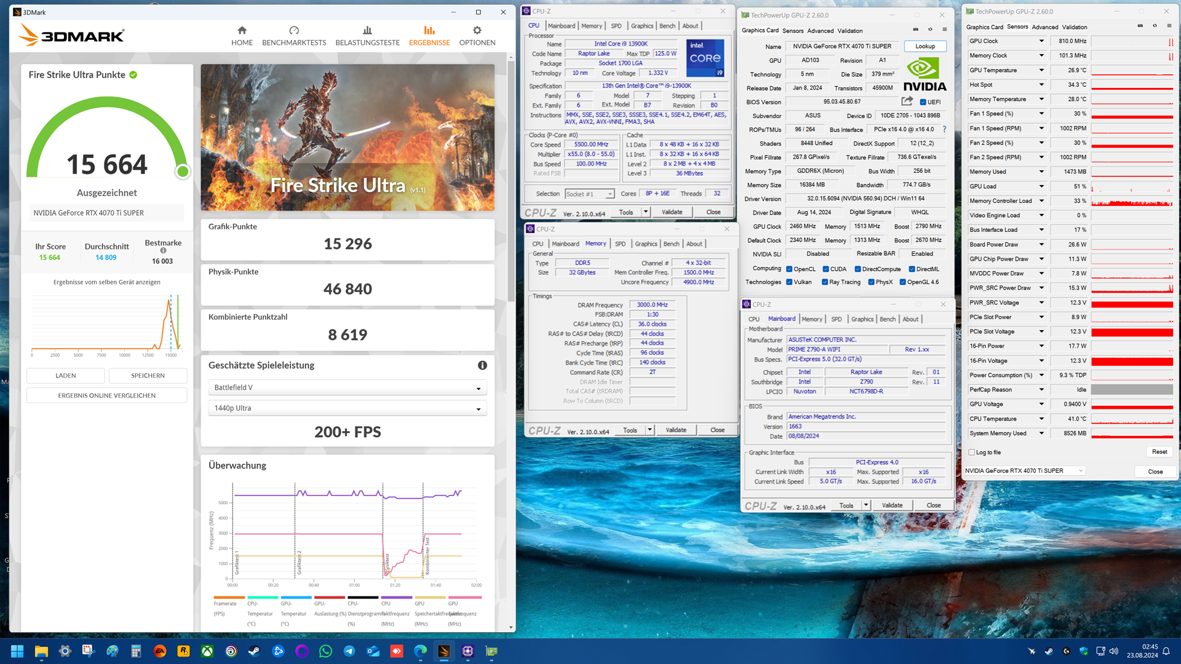Viewport: 1181px width, 664px height.
Task: Toggle the Ray Tracing checkbox in GPU-Z
Action: pos(825,282)
